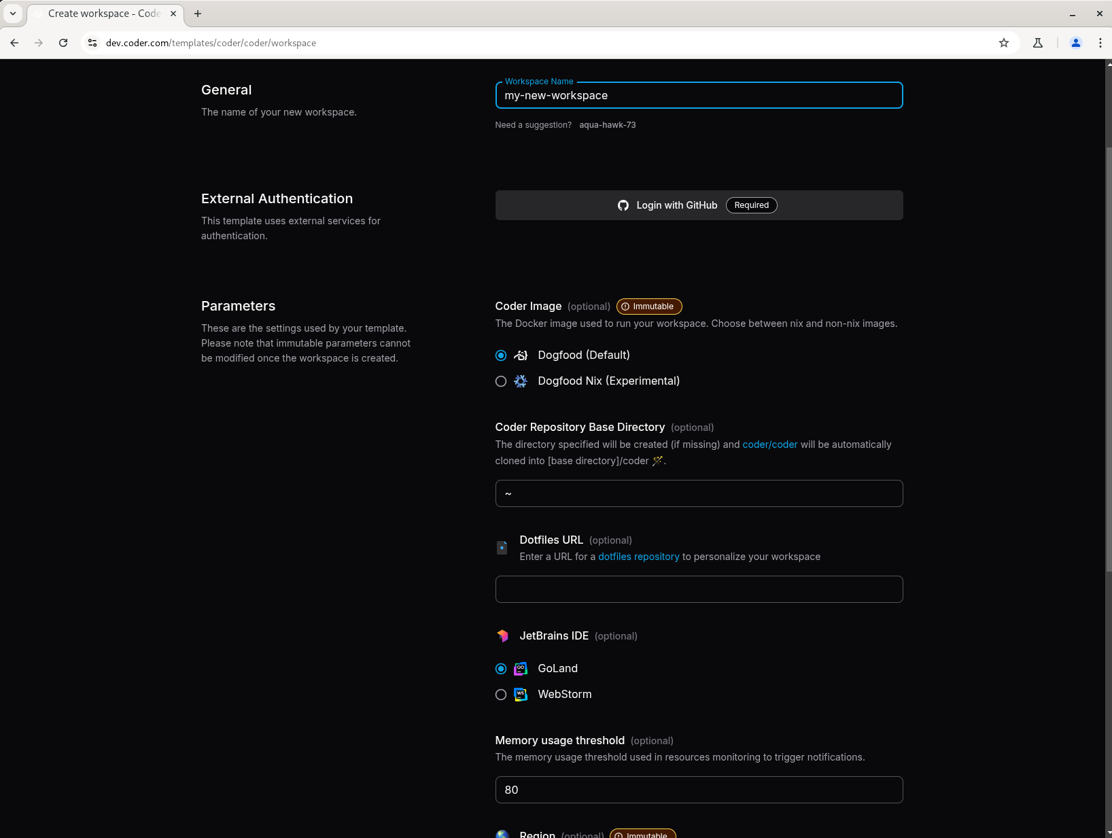Image resolution: width=1112 pixels, height=838 pixels.
Task: Click the Dogfood Default image icon
Action: click(521, 355)
